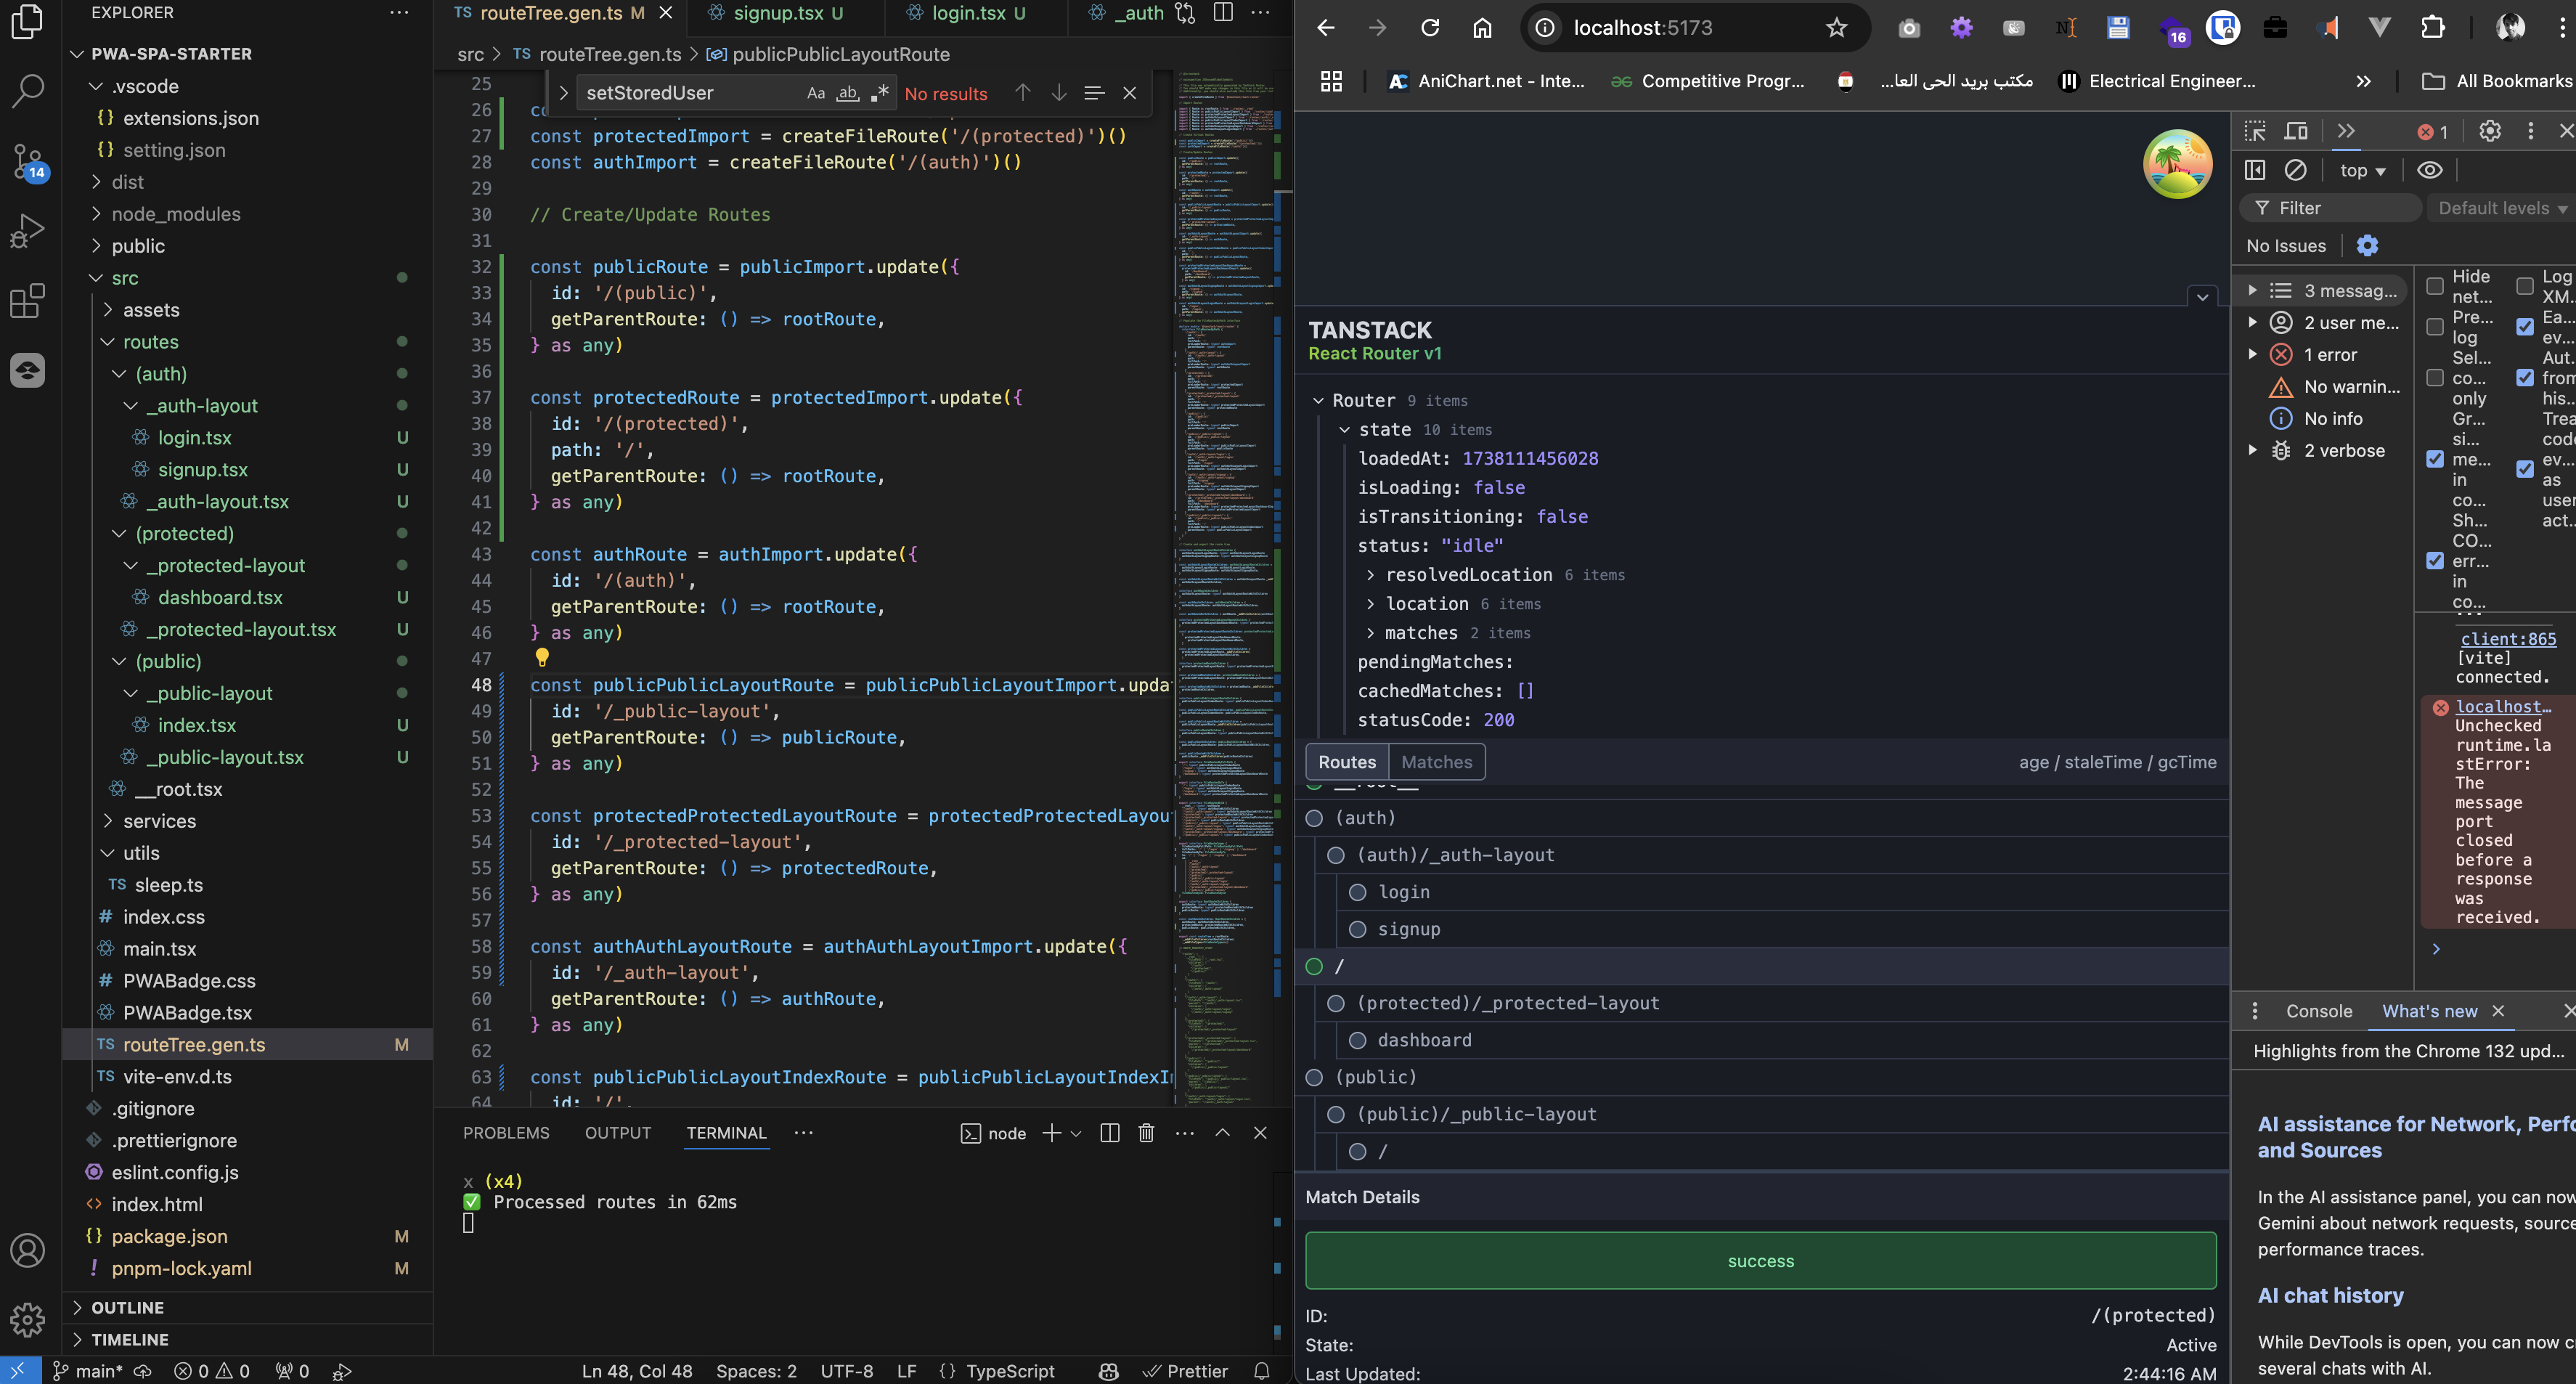
Task: Kill terminal with the trash icon
Action: (x=1146, y=1133)
